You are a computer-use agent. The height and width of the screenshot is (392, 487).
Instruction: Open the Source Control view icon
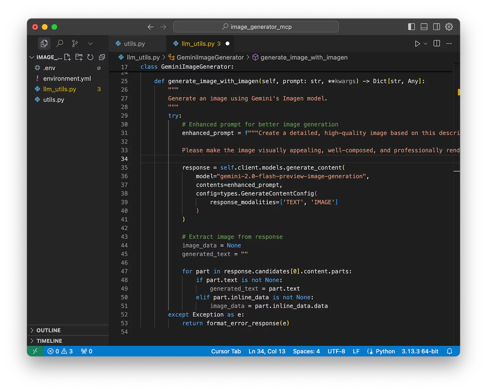(x=75, y=43)
